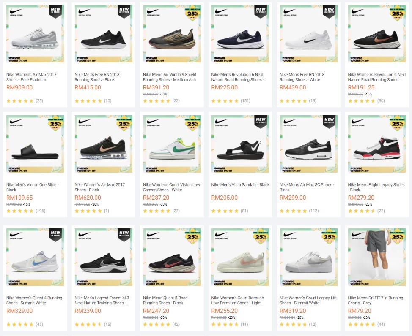Open Nike Men's Legend Essential 3 title link

coord(102,300)
